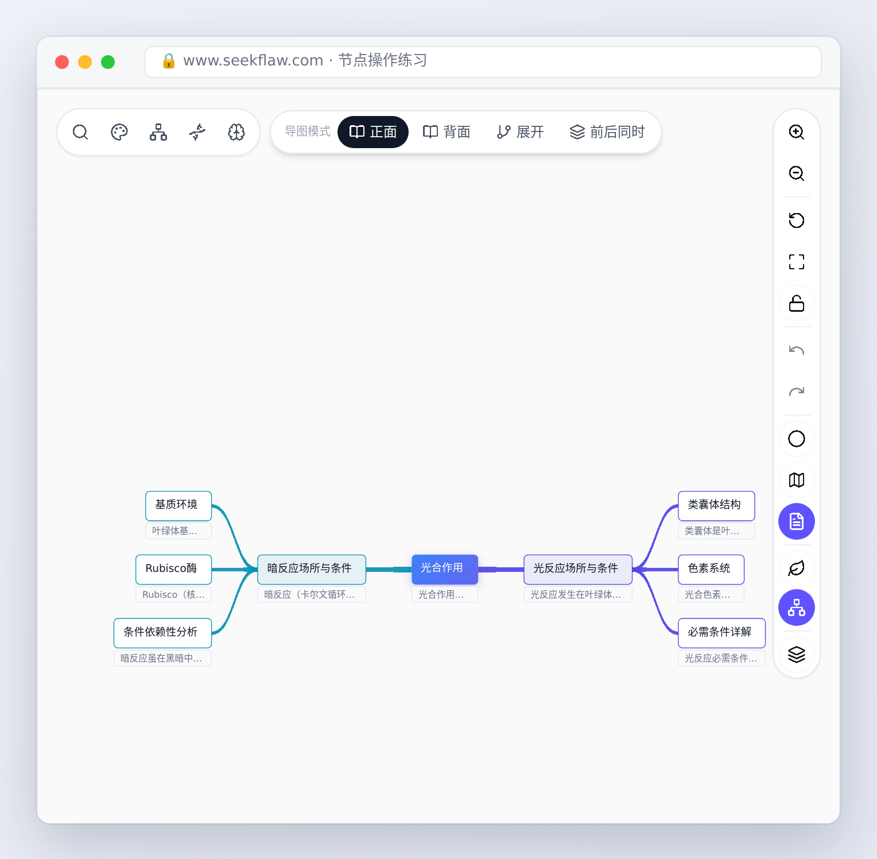This screenshot has height=859, width=877.
Task: Click the note 叶绿体基…
Action: point(178,531)
